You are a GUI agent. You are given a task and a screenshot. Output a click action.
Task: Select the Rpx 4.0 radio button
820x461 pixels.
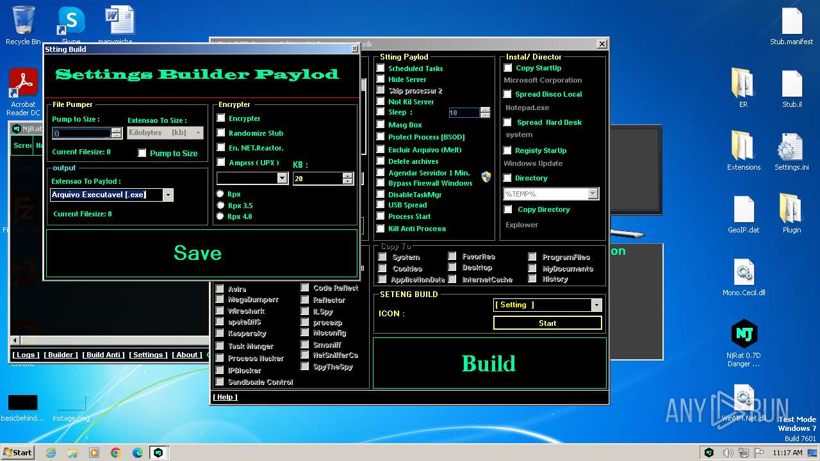tap(220, 216)
